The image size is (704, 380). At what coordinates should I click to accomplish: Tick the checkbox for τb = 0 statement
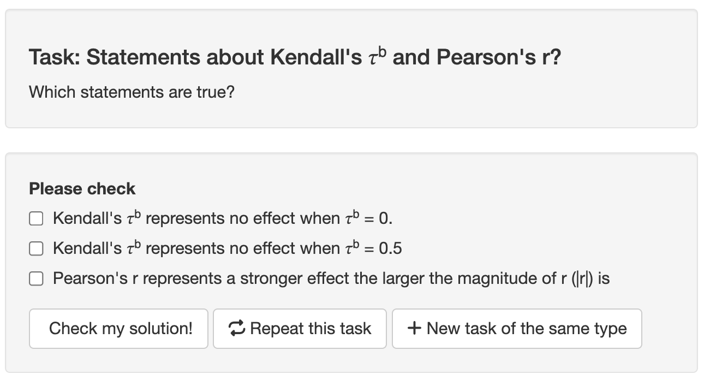(x=36, y=219)
